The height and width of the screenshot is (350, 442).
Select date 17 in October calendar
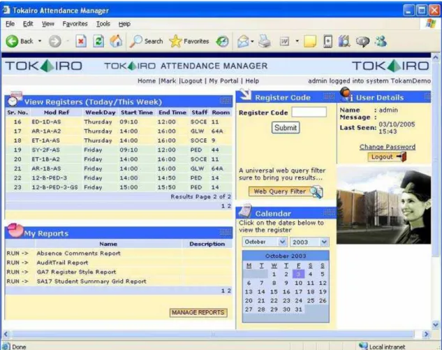click(299, 291)
